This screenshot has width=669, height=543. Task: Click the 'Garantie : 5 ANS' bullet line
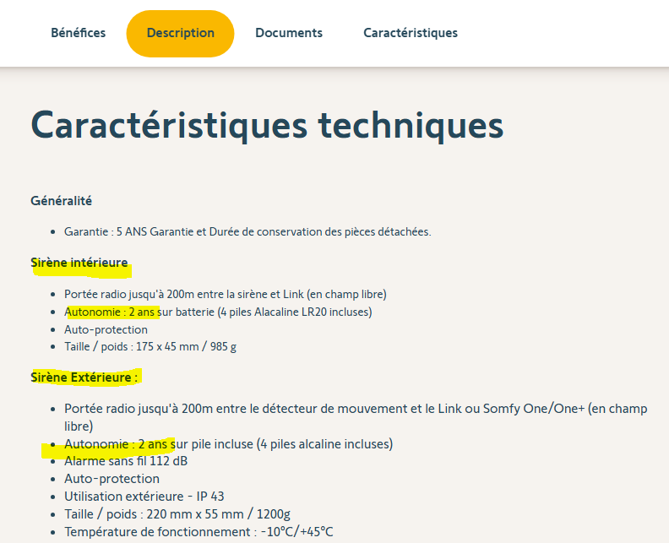[247, 231]
